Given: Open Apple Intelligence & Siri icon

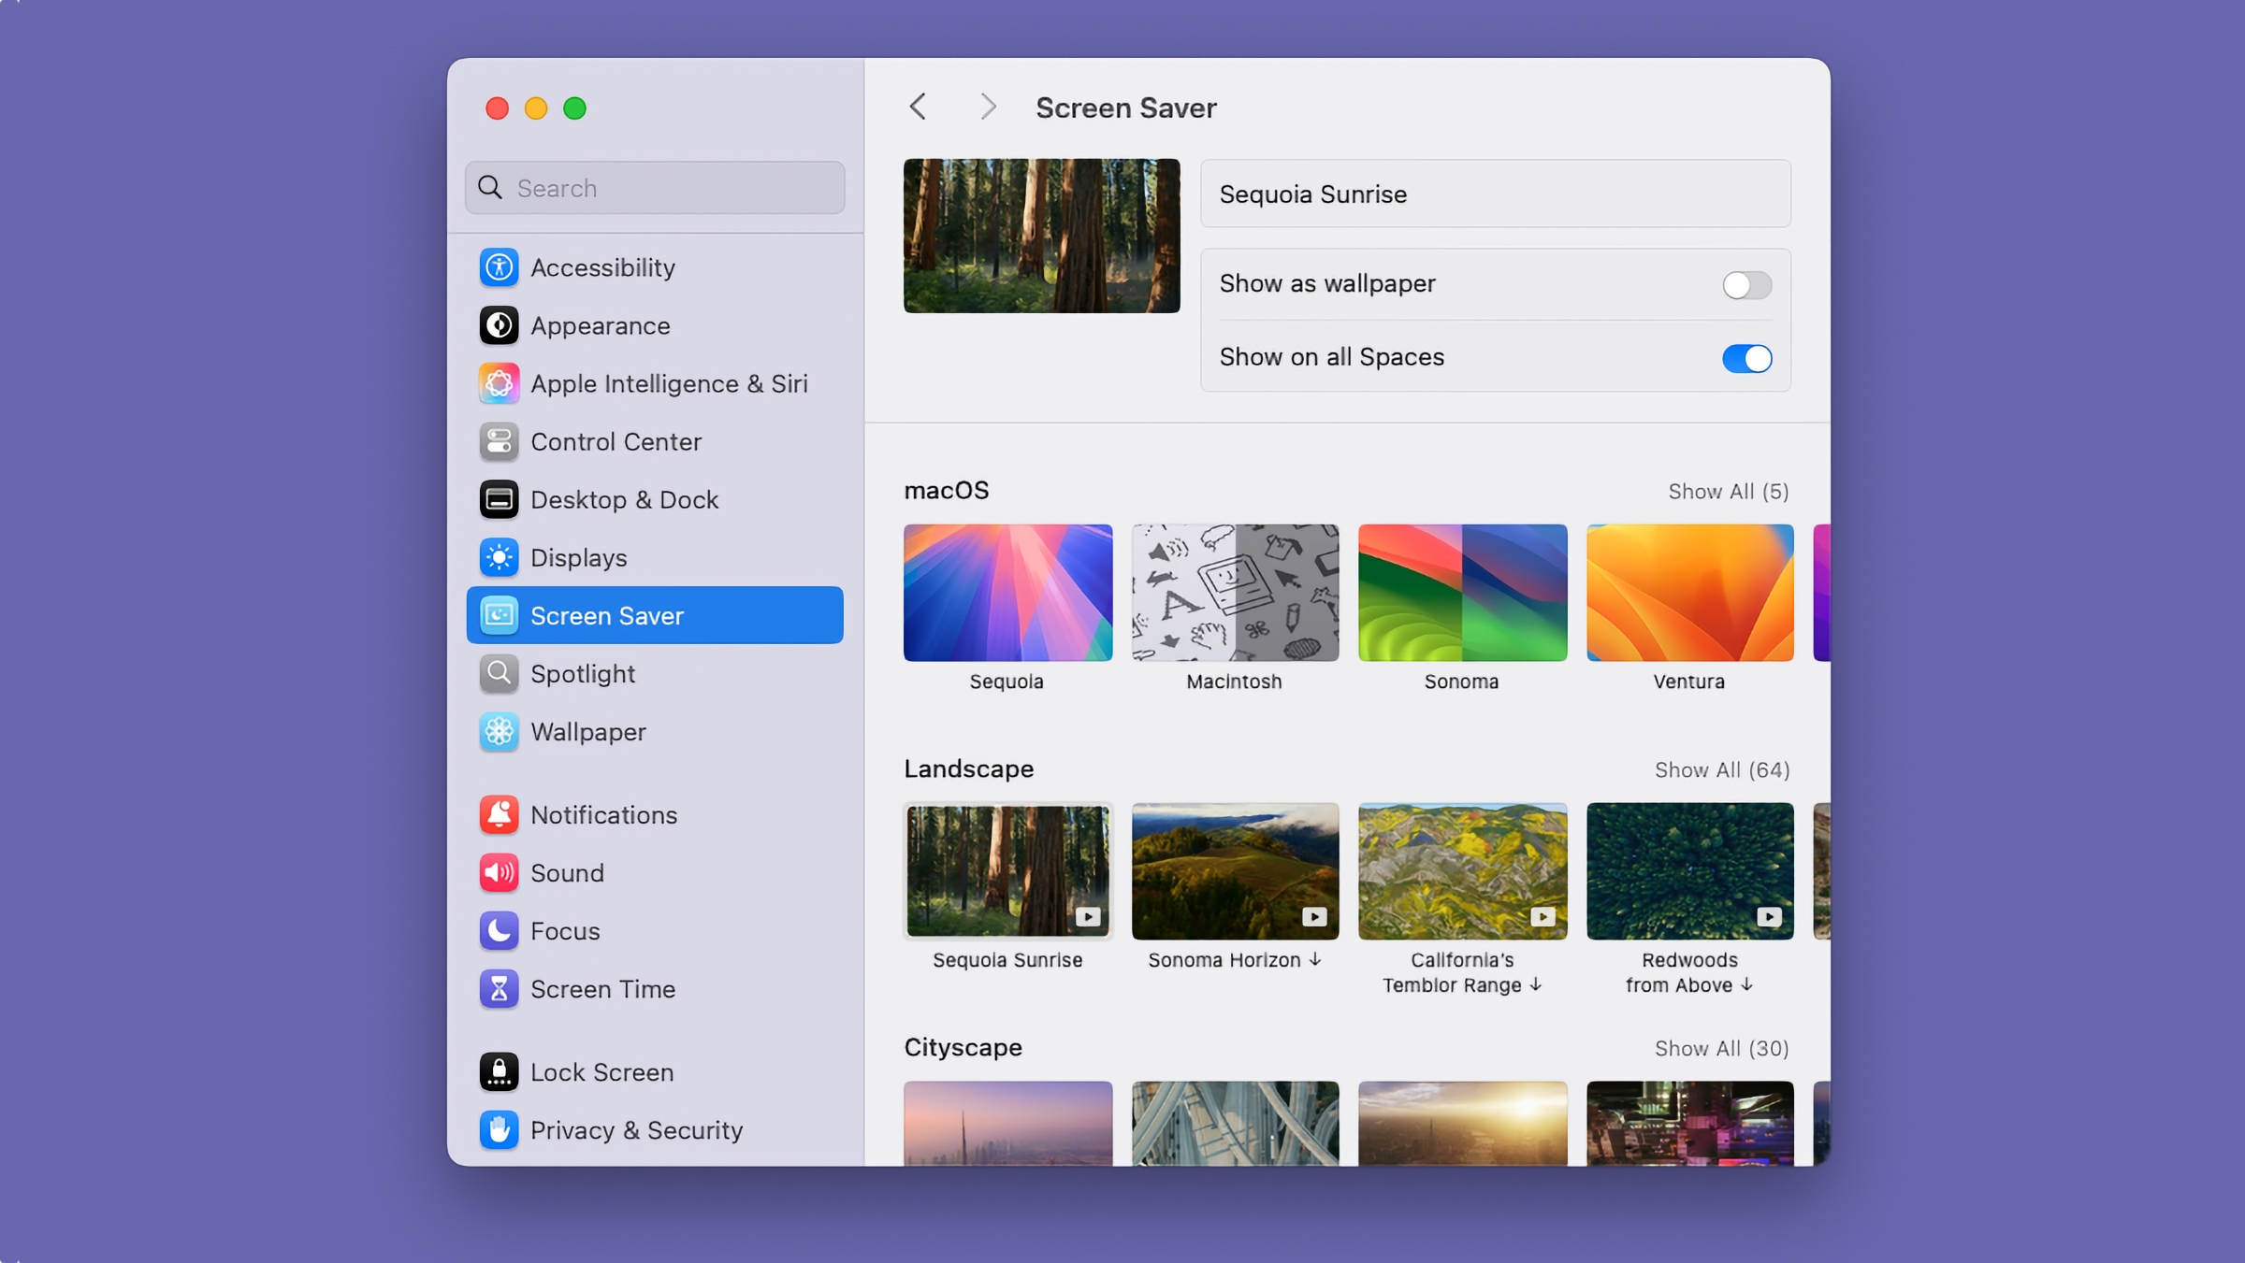Looking at the screenshot, I should [499, 383].
